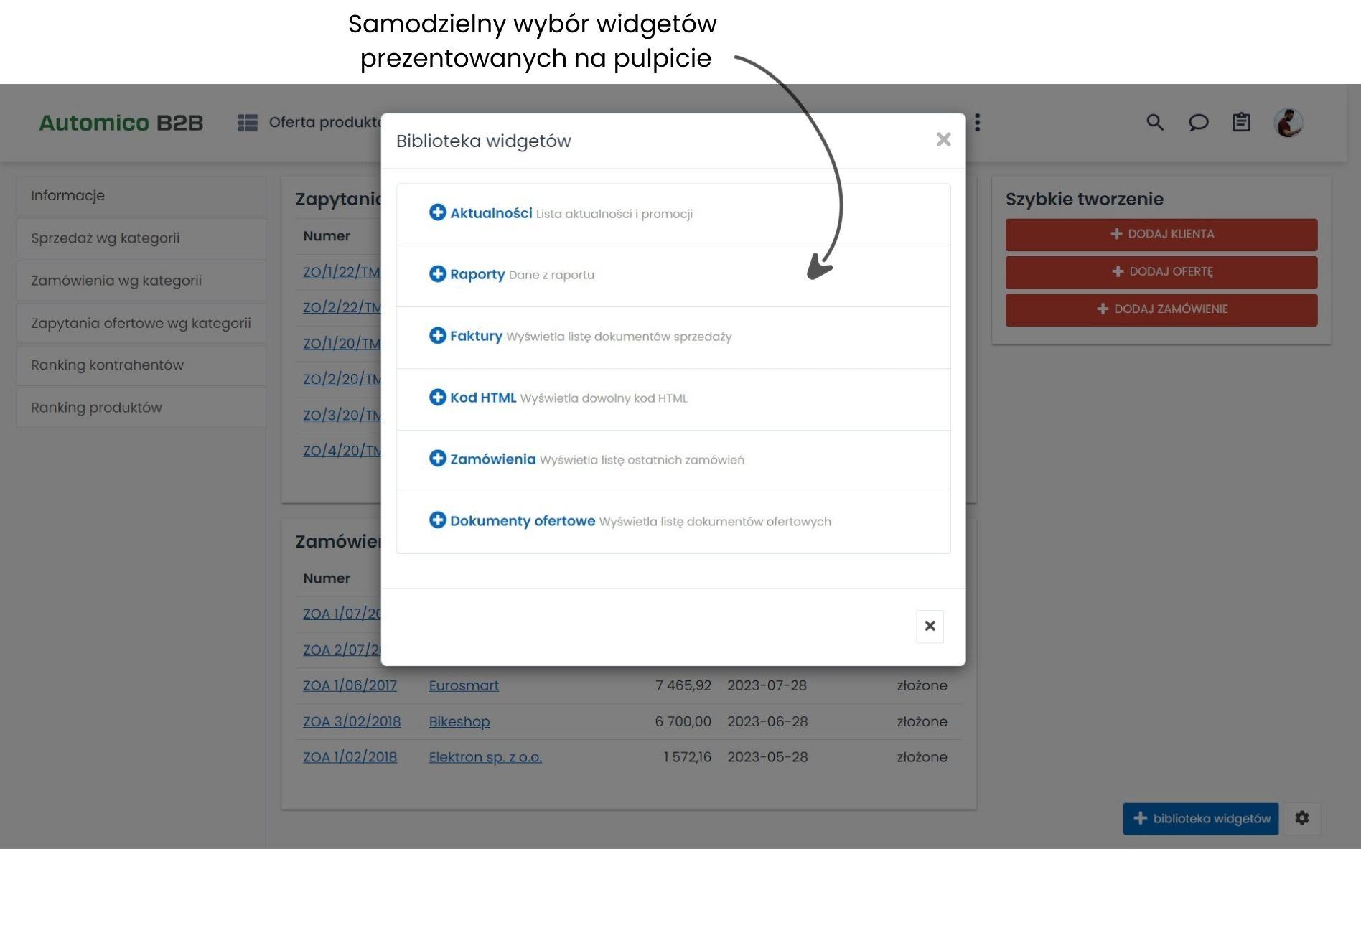Viewport: 1361px width, 933px height.
Task: Add Dokumenty ofertowe widget via plus icon
Action: click(437, 520)
